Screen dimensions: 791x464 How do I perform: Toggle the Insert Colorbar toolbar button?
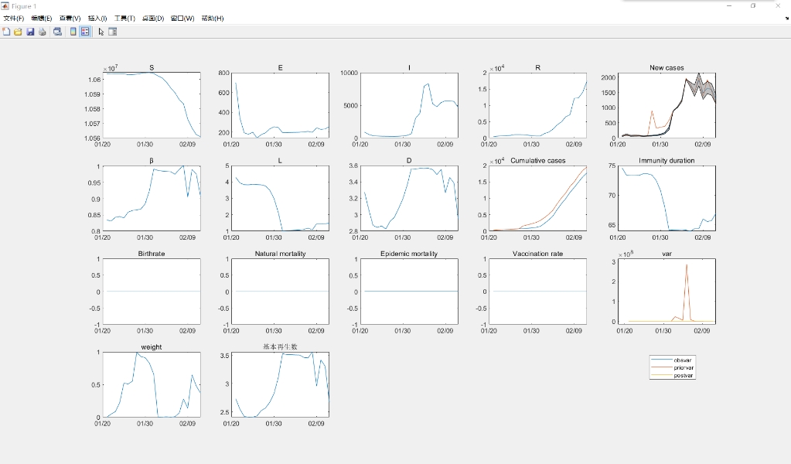[x=73, y=32]
